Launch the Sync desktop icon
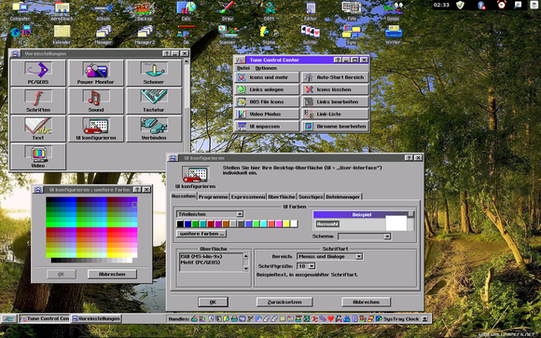Image resolution: width=541 pixels, height=338 pixels. (x=352, y=34)
